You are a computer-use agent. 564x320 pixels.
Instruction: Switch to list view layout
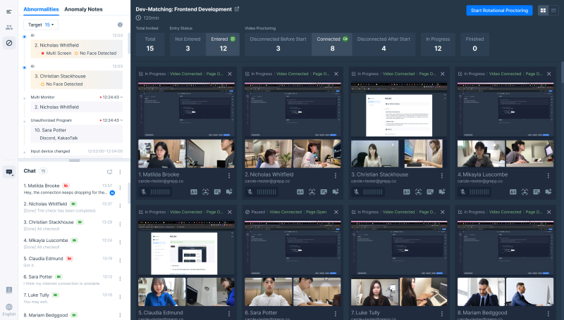(x=553, y=10)
